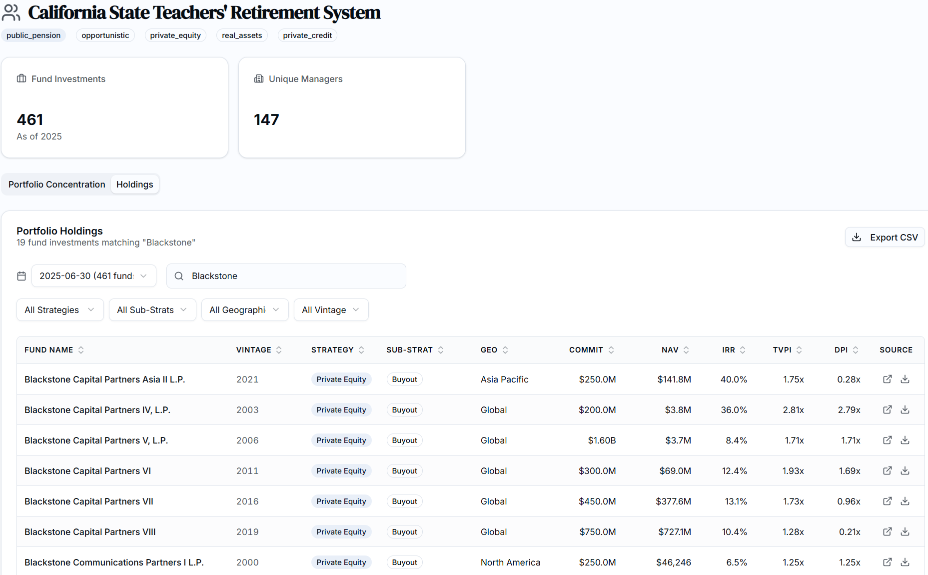This screenshot has width=928, height=575.
Task: Click the Blackstone search field
Action: (295, 276)
